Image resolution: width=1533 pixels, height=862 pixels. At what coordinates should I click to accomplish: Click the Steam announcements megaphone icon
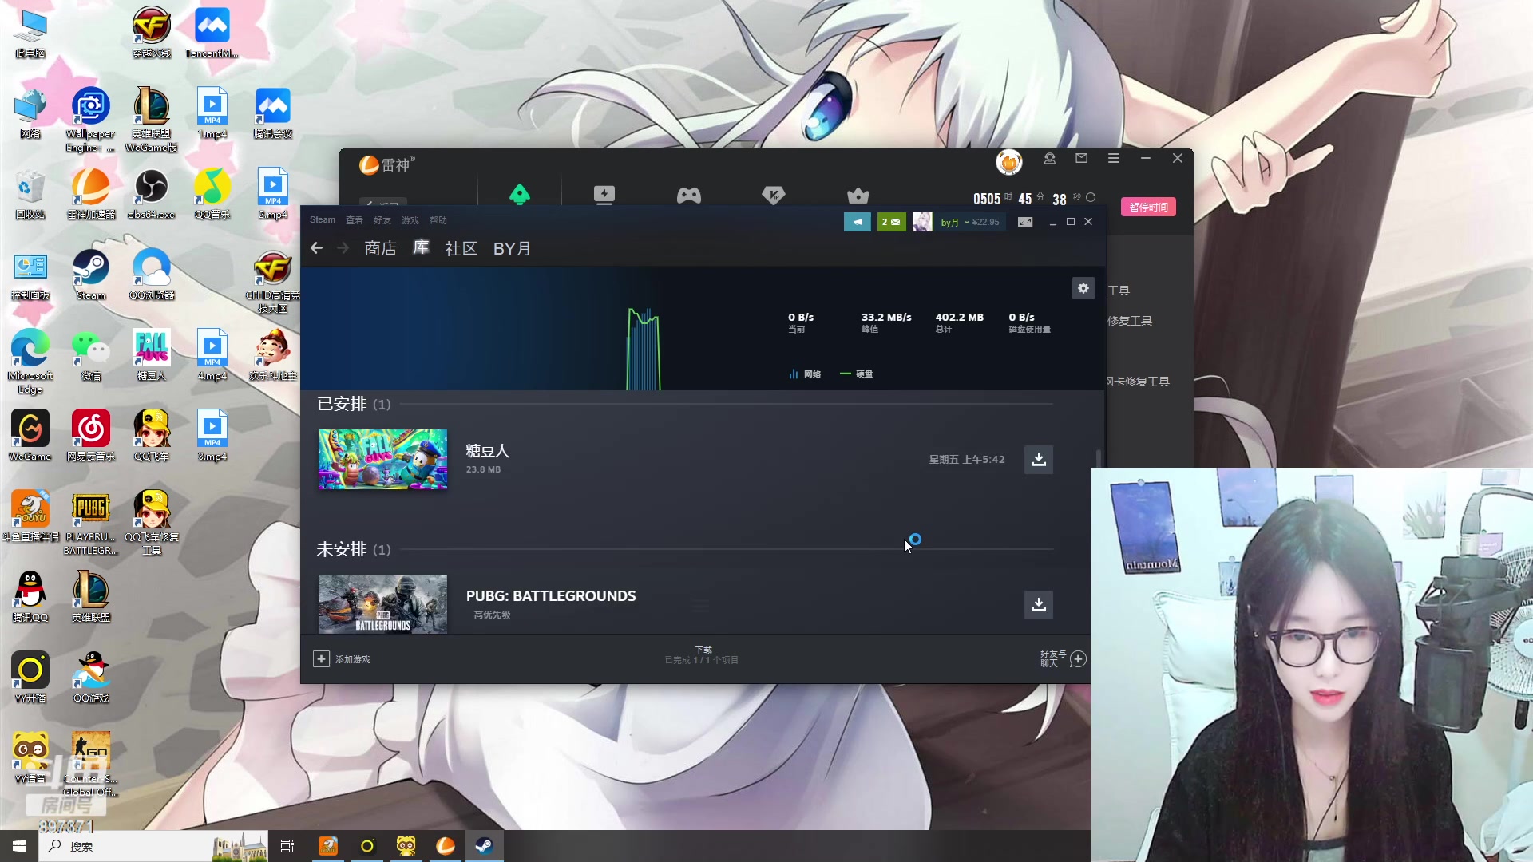tap(858, 222)
